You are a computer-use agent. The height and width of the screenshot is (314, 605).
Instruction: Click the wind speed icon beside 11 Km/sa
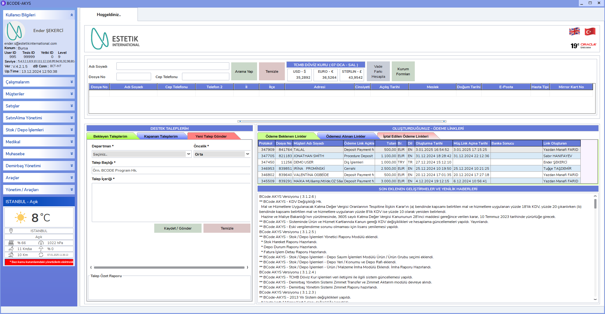coord(11,249)
